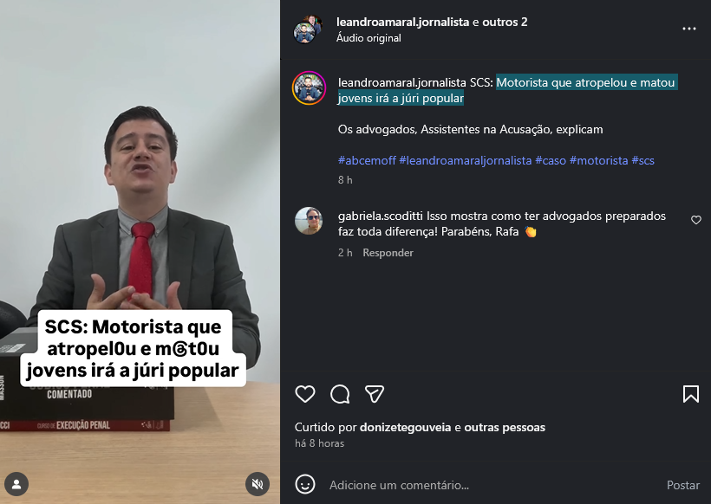Unmute the video audio
This screenshot has height=504, width=711.
click(258, 485)
